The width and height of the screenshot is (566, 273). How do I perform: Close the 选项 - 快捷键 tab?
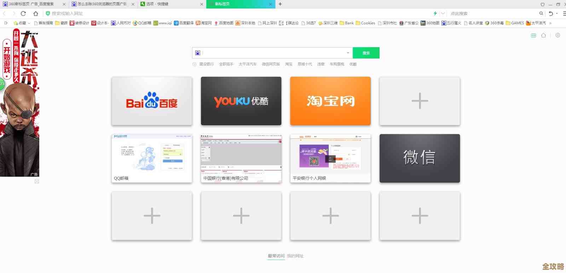[x=202, y=4]
